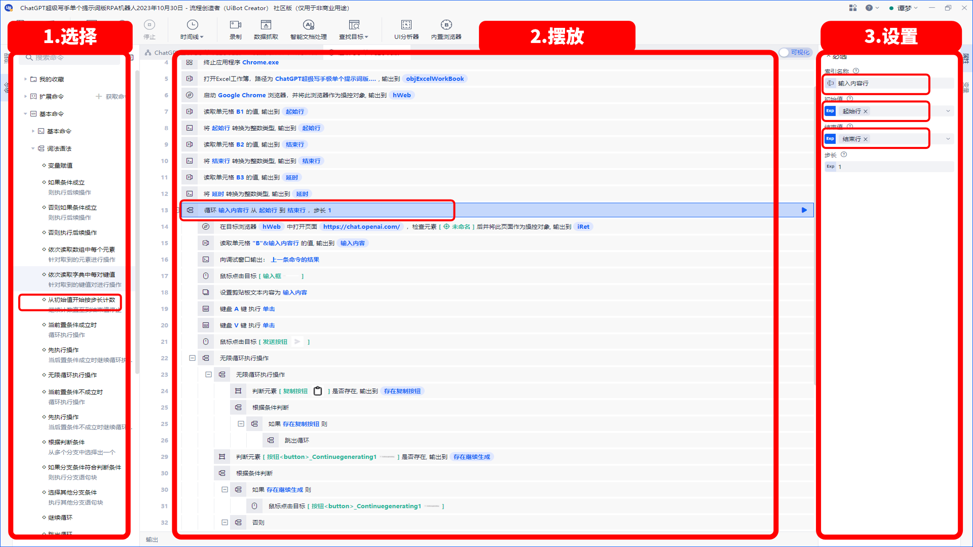Image resolution: width=973 pixels, height=547 pixels.
Task: Click the 搜索命令 search box
Action: click(70, 58)
